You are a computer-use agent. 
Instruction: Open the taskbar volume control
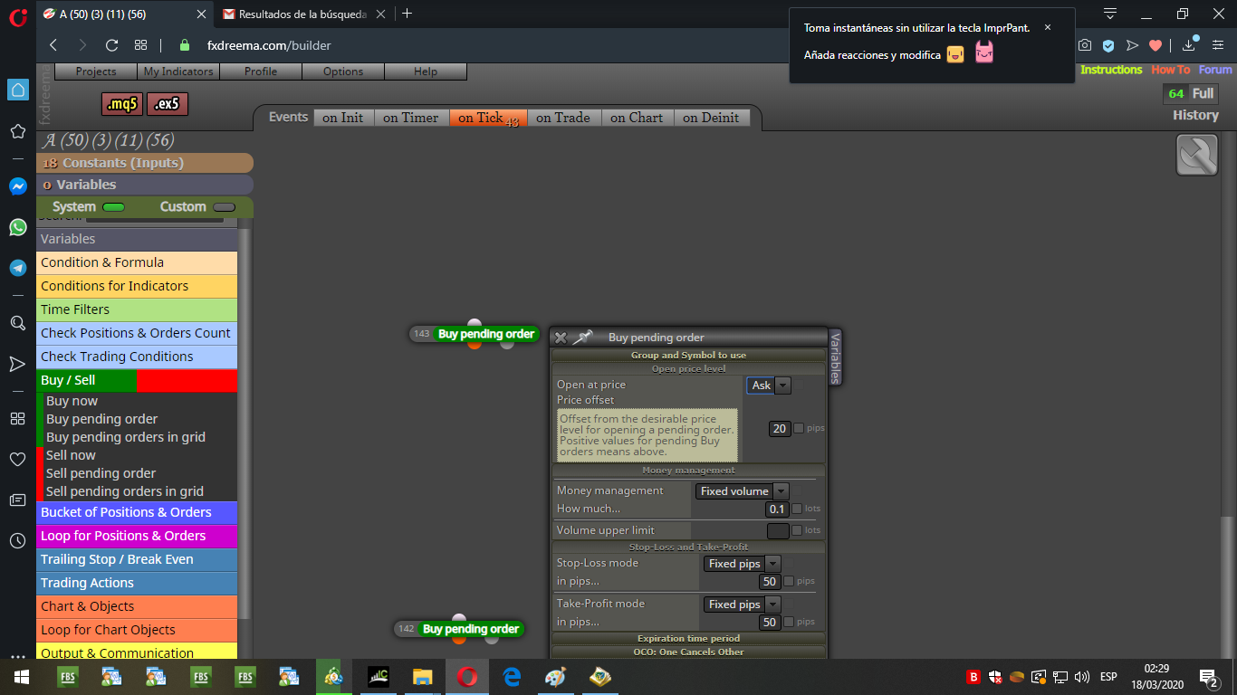1082,677
